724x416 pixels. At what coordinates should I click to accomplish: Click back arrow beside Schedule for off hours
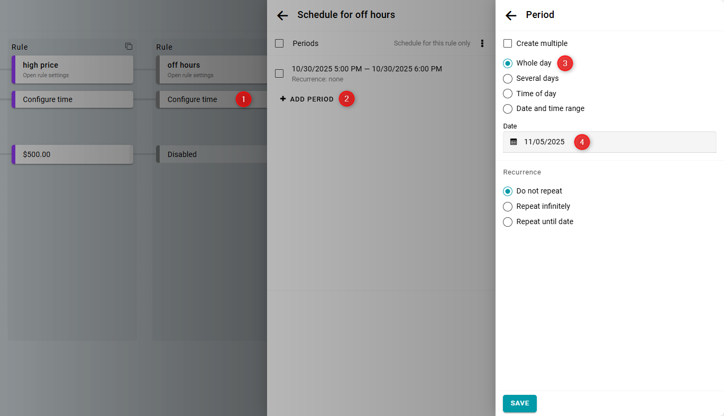(x=282, y=15)
